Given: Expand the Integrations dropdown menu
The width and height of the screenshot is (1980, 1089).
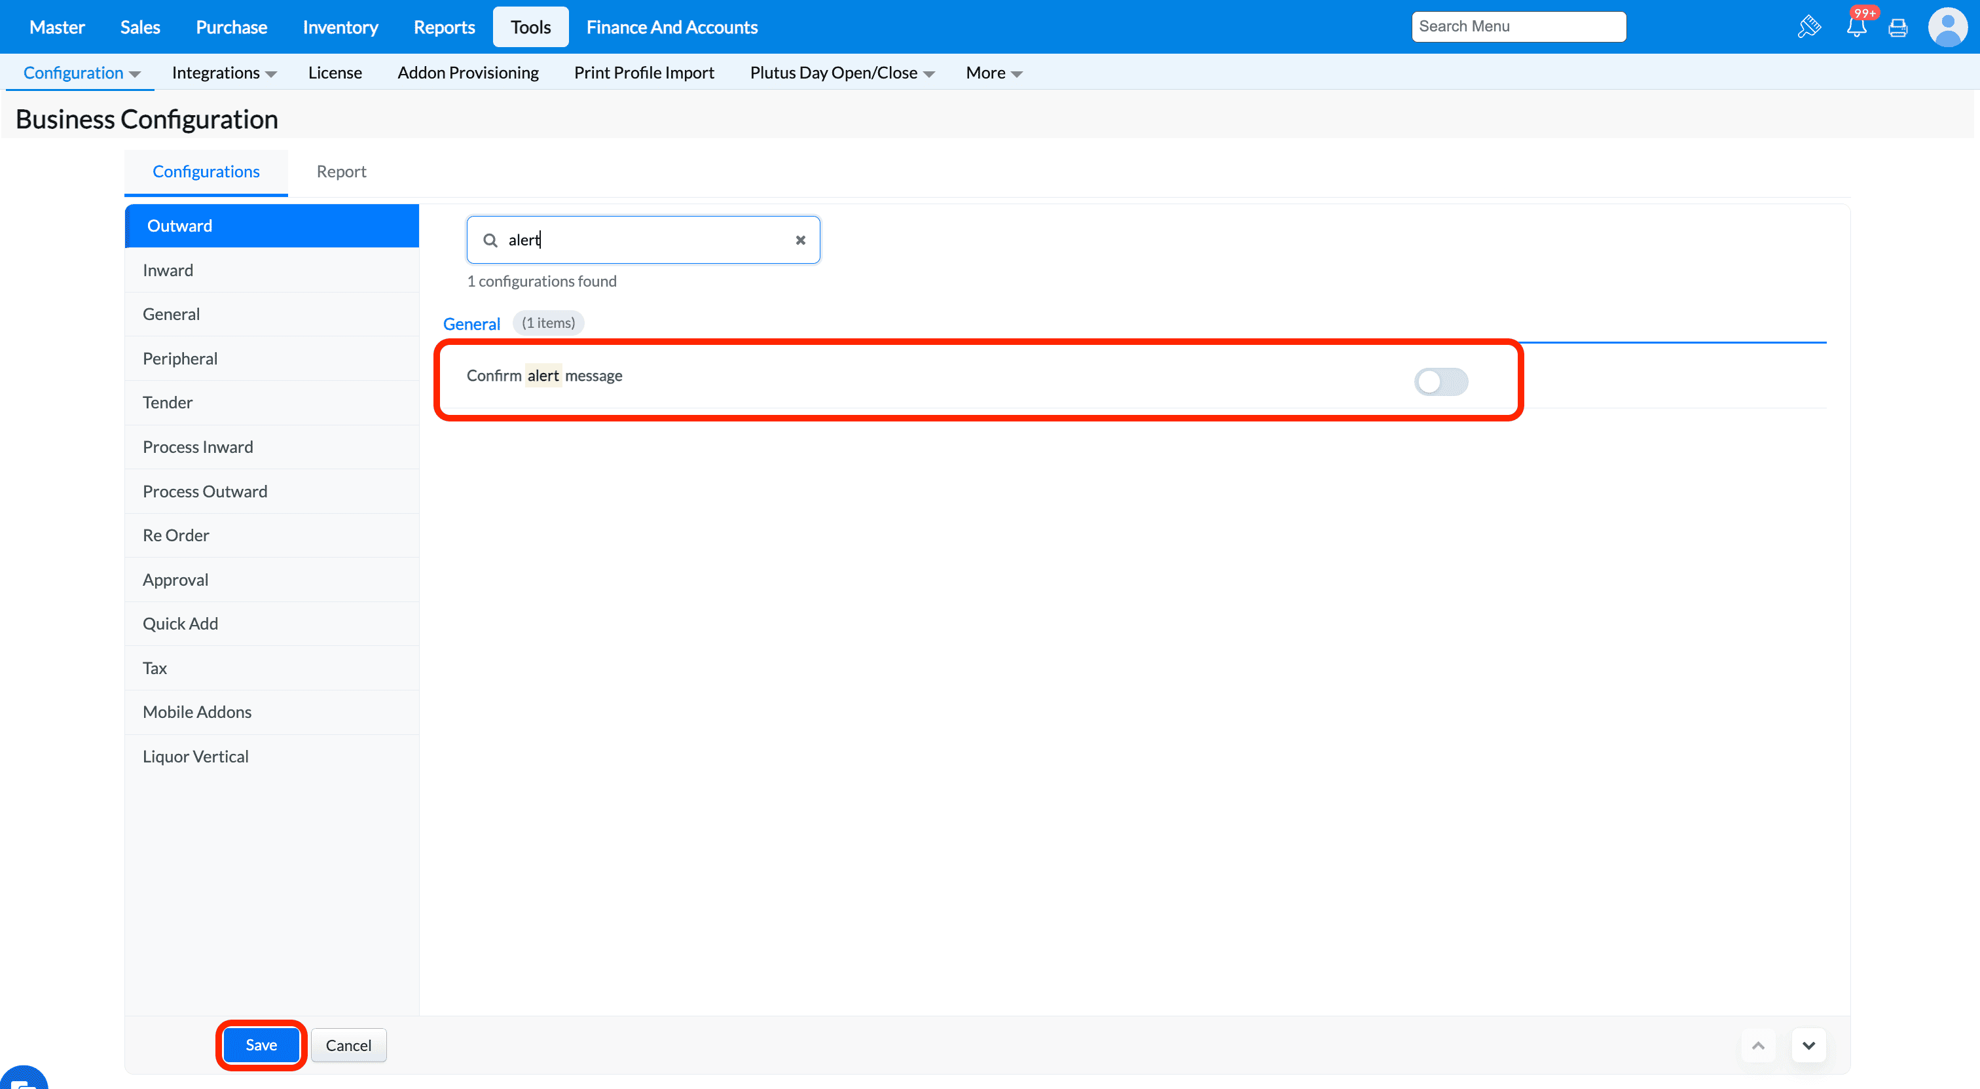Looking at the screenshot, I should pyautogui.click(x=224, y=73).
